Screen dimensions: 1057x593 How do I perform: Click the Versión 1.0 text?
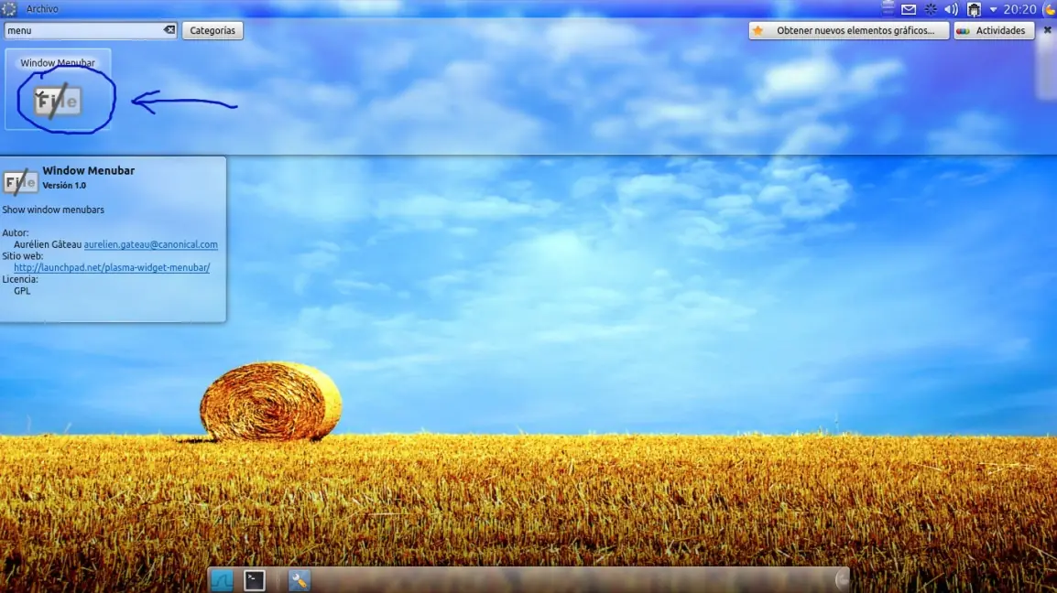point(64,185)
